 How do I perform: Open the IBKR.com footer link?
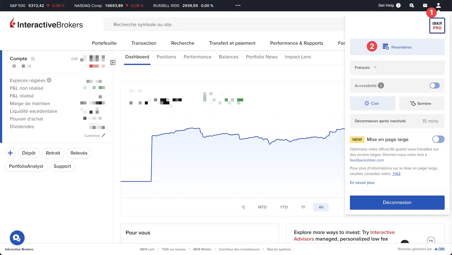tap(147, 249)
